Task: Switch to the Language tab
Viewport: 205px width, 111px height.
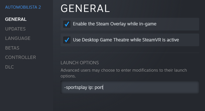Action: [x=18, y=38]
